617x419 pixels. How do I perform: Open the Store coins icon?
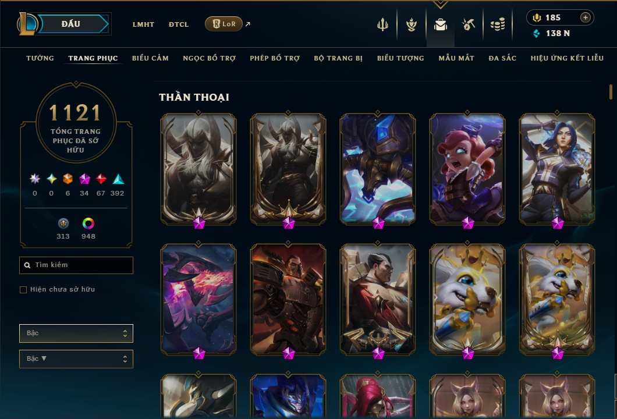click(x=497, y=25)
